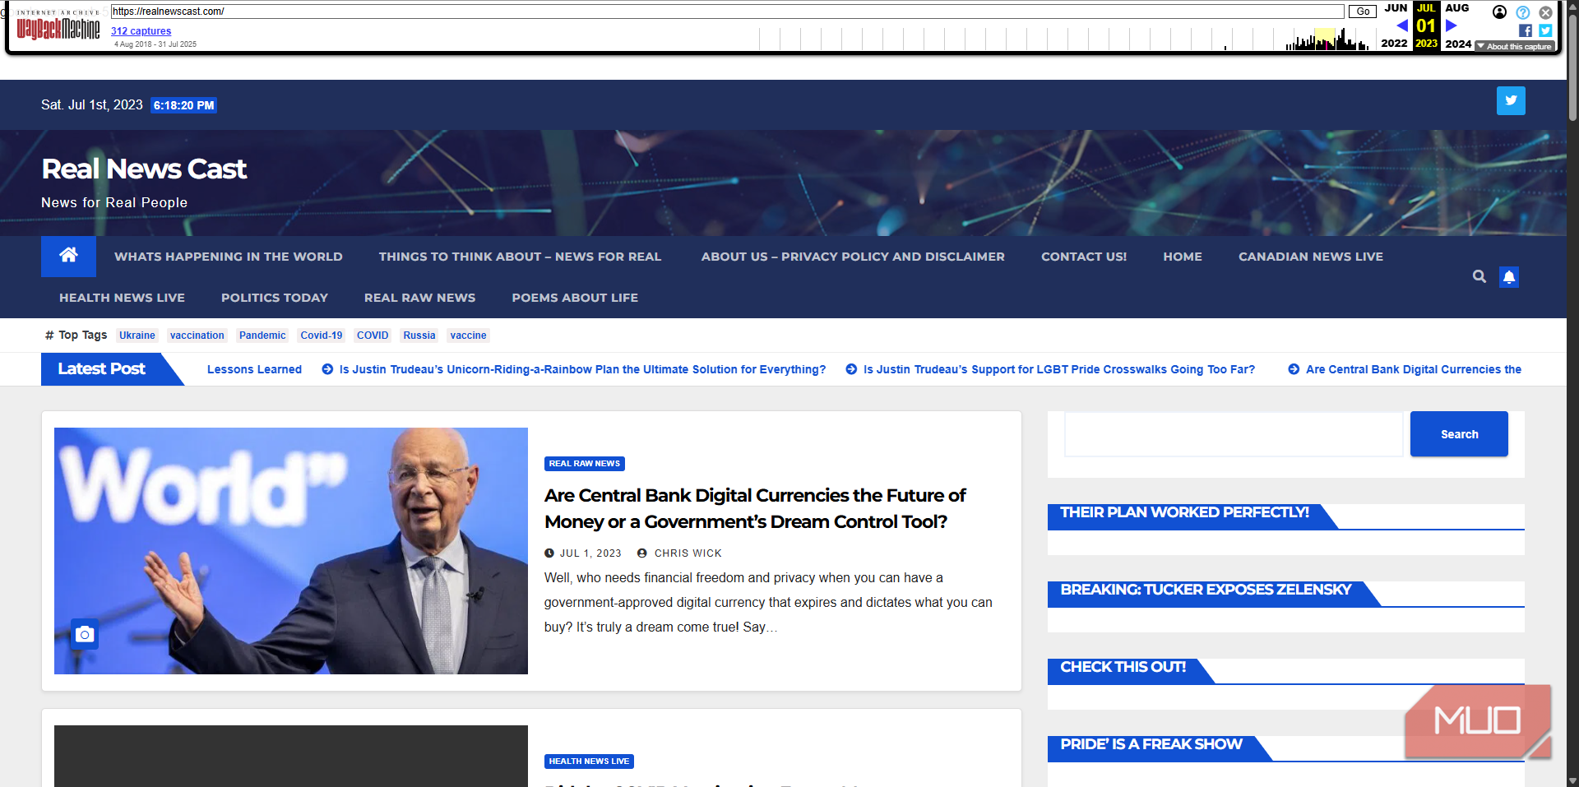Image resolution: width=1579 pixels, height=787 pixels.
Task: Open Whats Happening in the World menu
Action: click(x=229, y=257)
